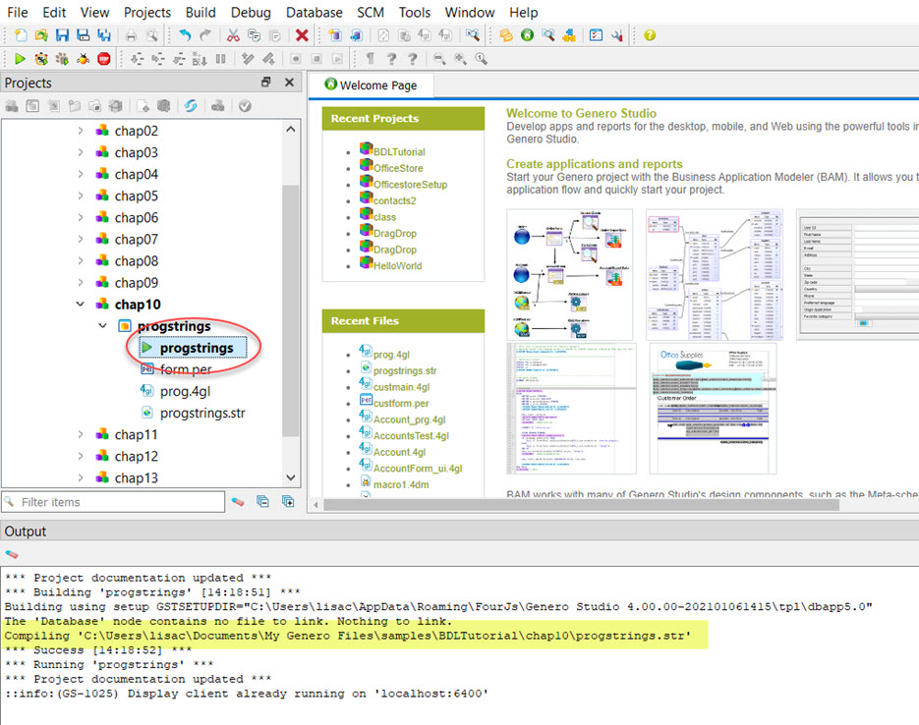Click the Projects tree scroll down arrow
919x725 pixels.
[291, 477]
